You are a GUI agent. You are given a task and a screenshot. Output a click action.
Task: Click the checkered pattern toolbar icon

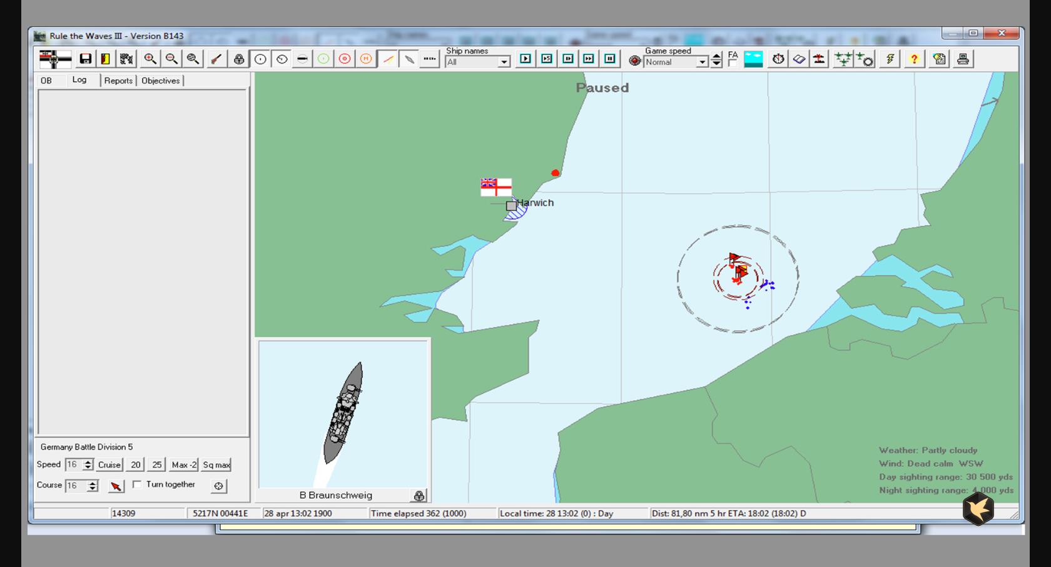pos(126,59)
